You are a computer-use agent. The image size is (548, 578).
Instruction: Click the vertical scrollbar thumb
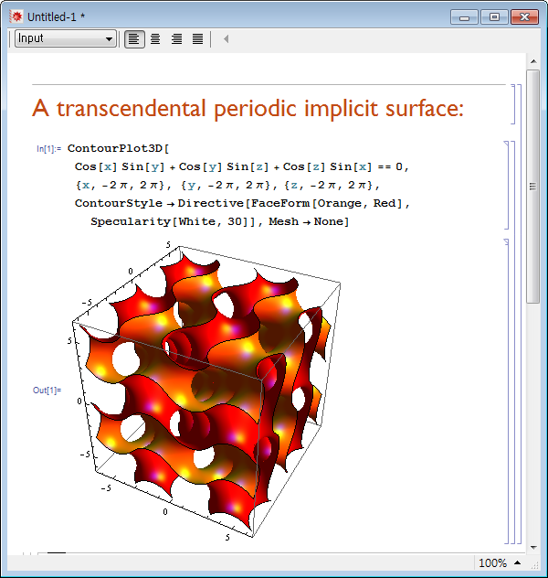pyautogui.click(x=532, y=187)
